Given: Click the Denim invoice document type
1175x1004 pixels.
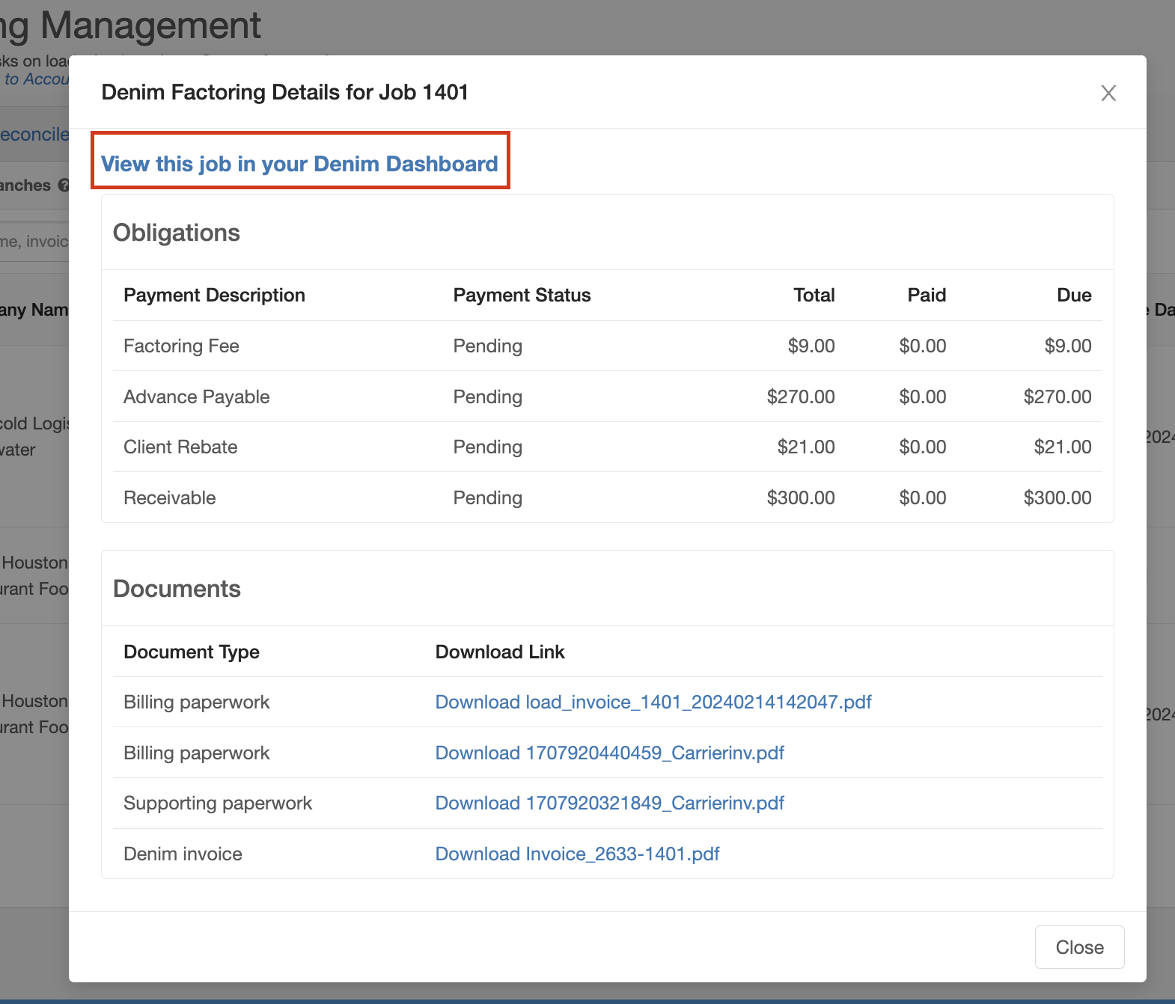Looking at the screenshot, I should (183, 854).
